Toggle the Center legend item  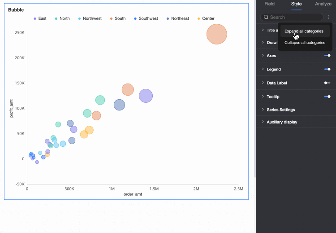coord(206,18)
